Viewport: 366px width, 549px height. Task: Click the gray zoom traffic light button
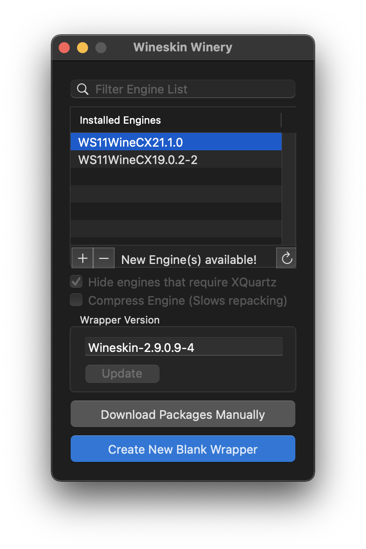click(100, 47)
